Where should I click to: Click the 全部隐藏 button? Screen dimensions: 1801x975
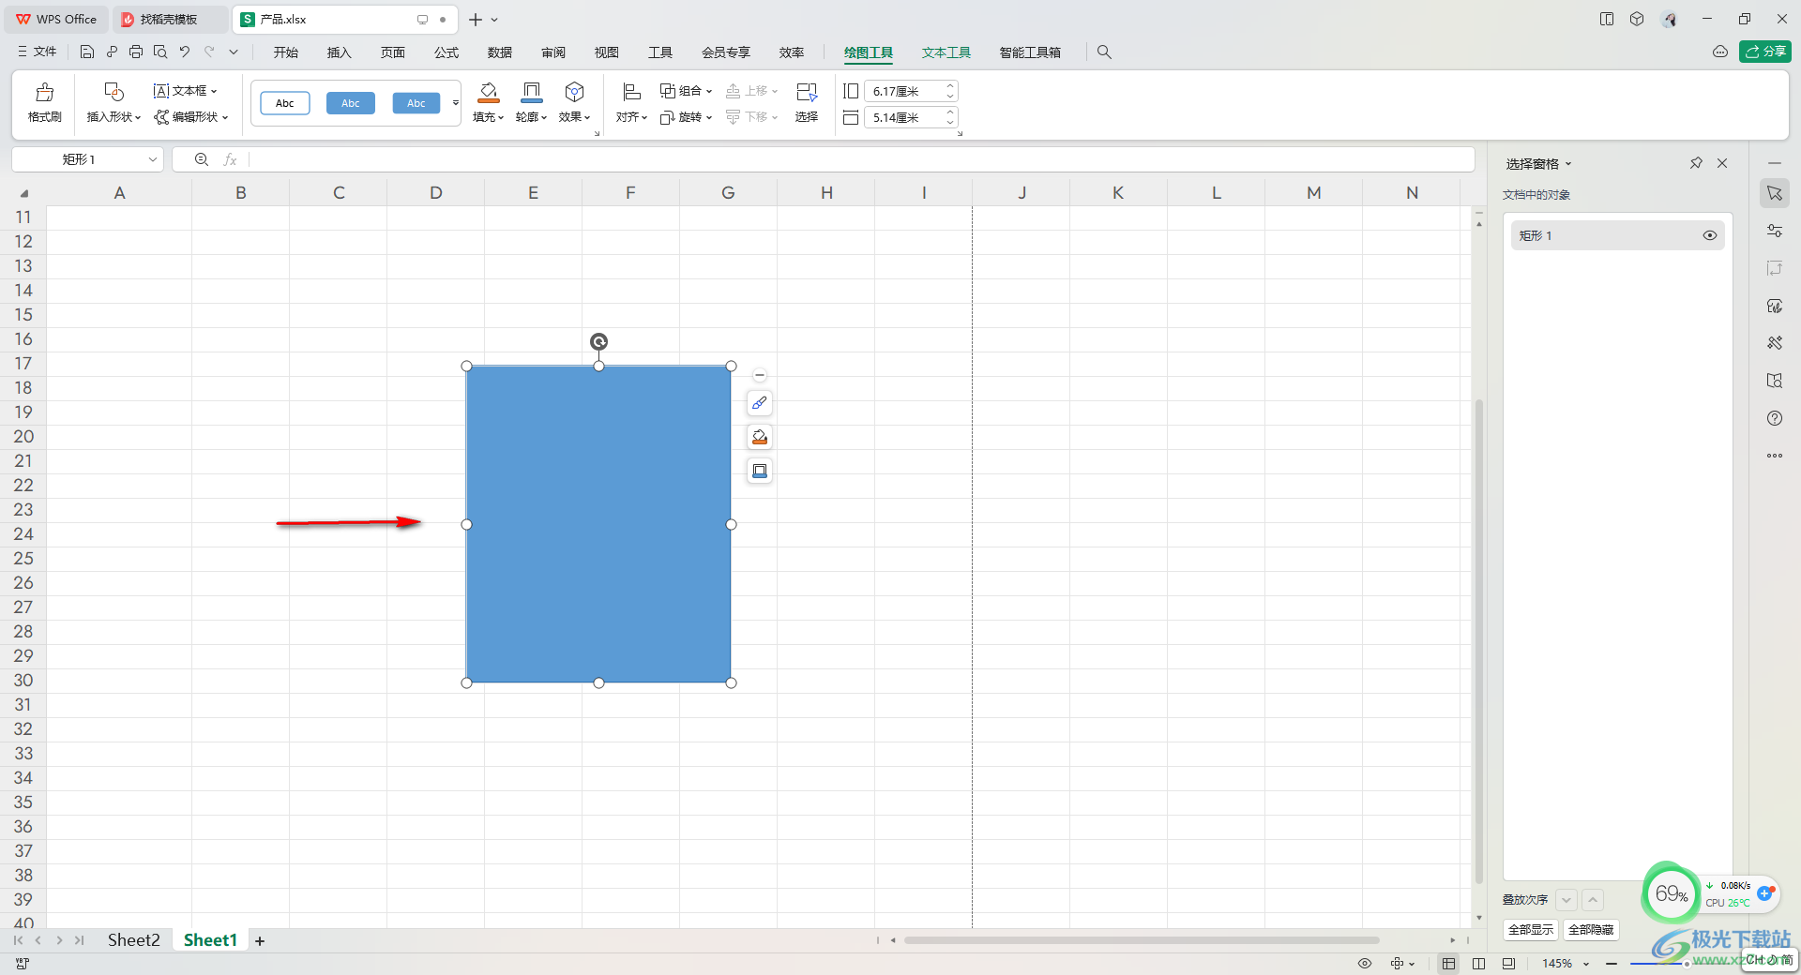click(x=1591, y=929)
